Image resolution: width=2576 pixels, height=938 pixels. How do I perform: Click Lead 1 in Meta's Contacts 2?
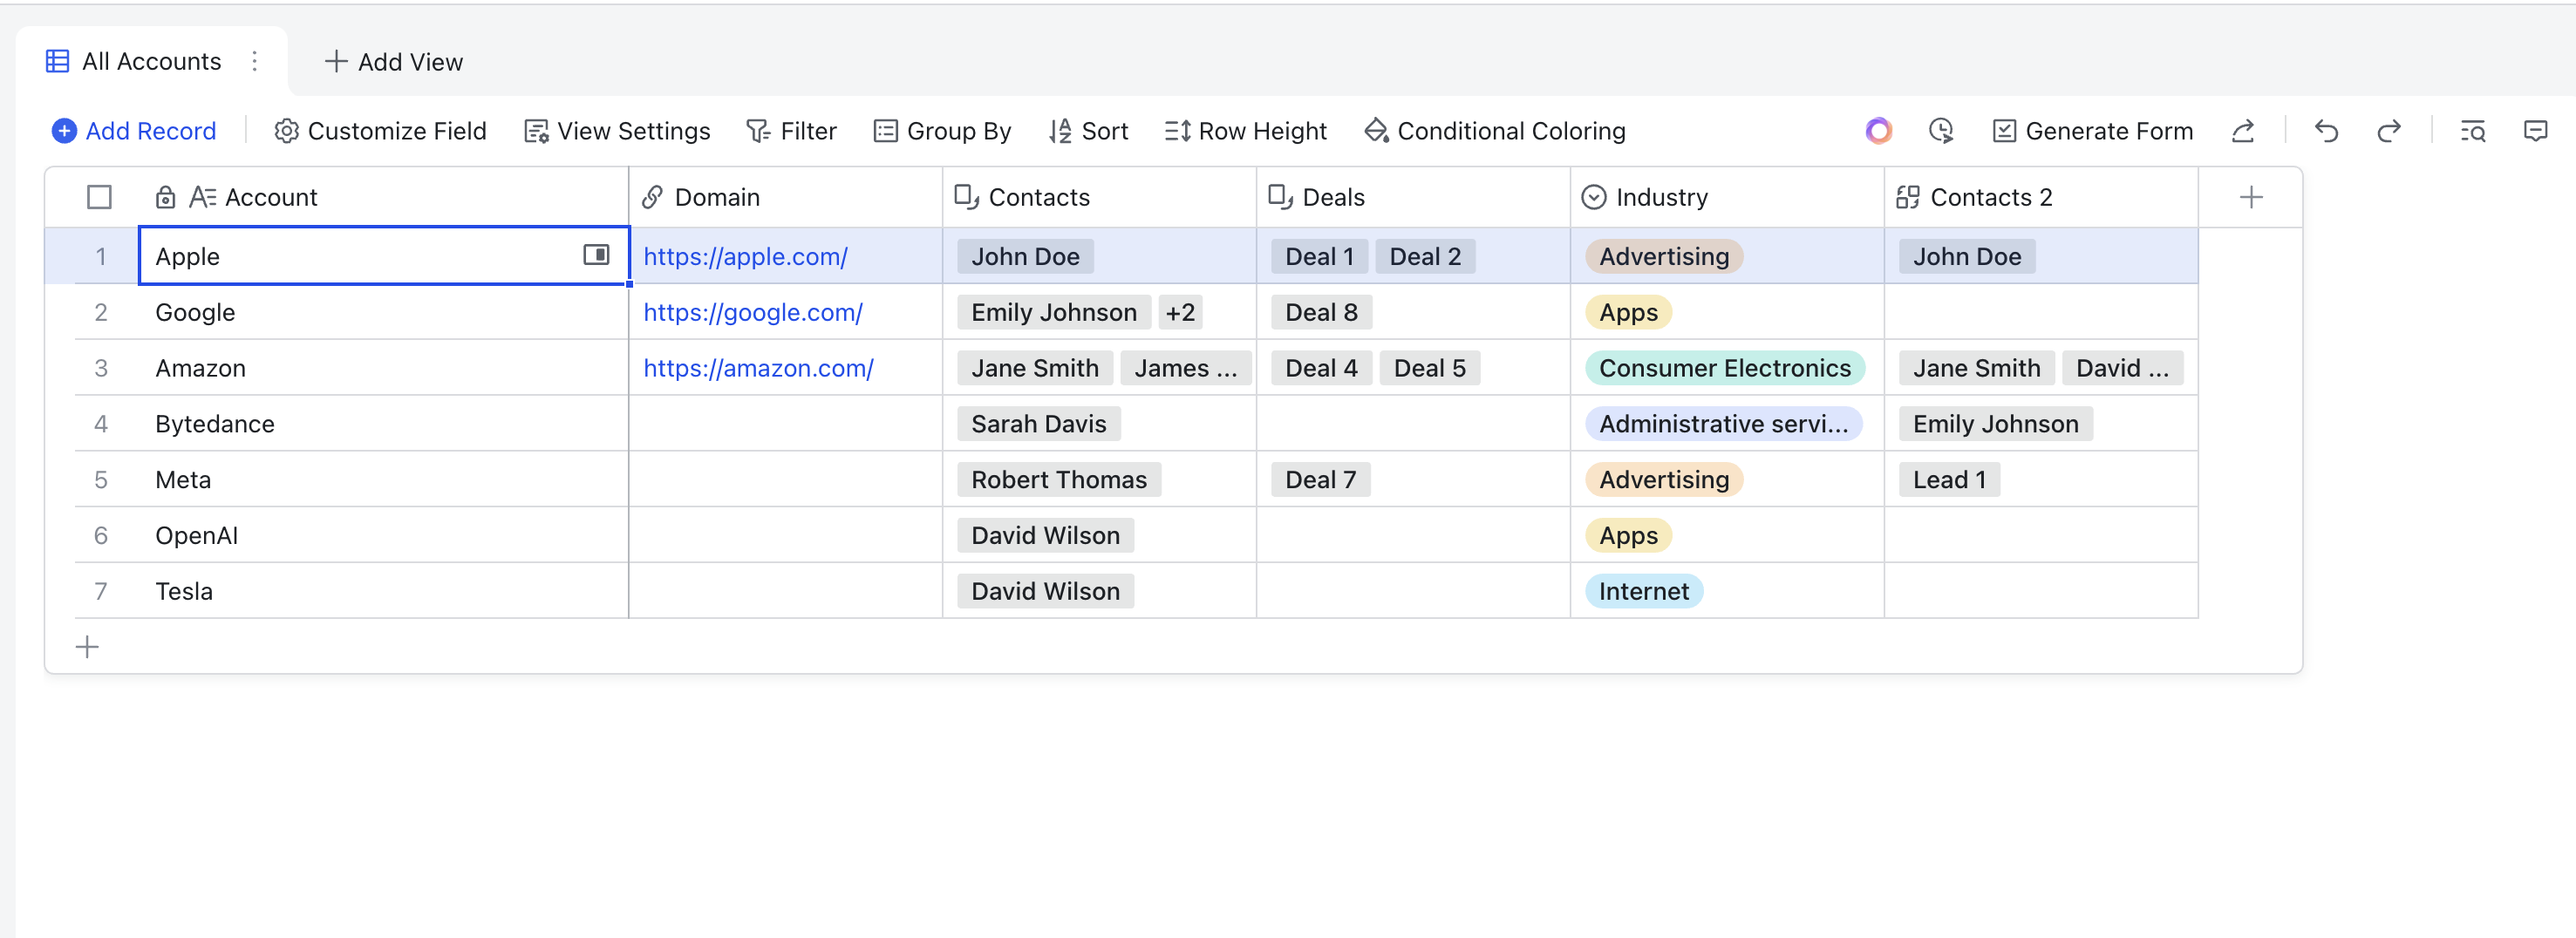tap(1949, 480)
